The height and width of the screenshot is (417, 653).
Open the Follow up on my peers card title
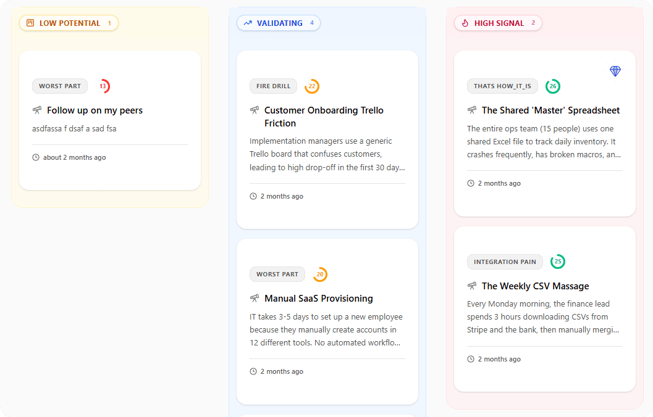tap(95, 110)
